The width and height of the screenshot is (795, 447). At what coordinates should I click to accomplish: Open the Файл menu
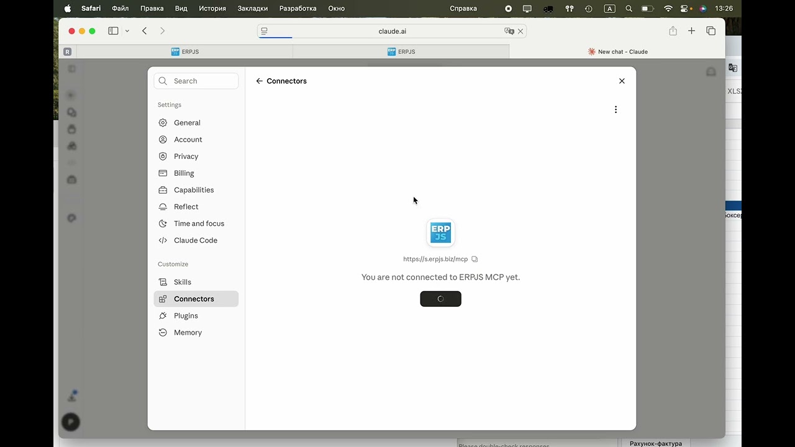coord(120,9)
